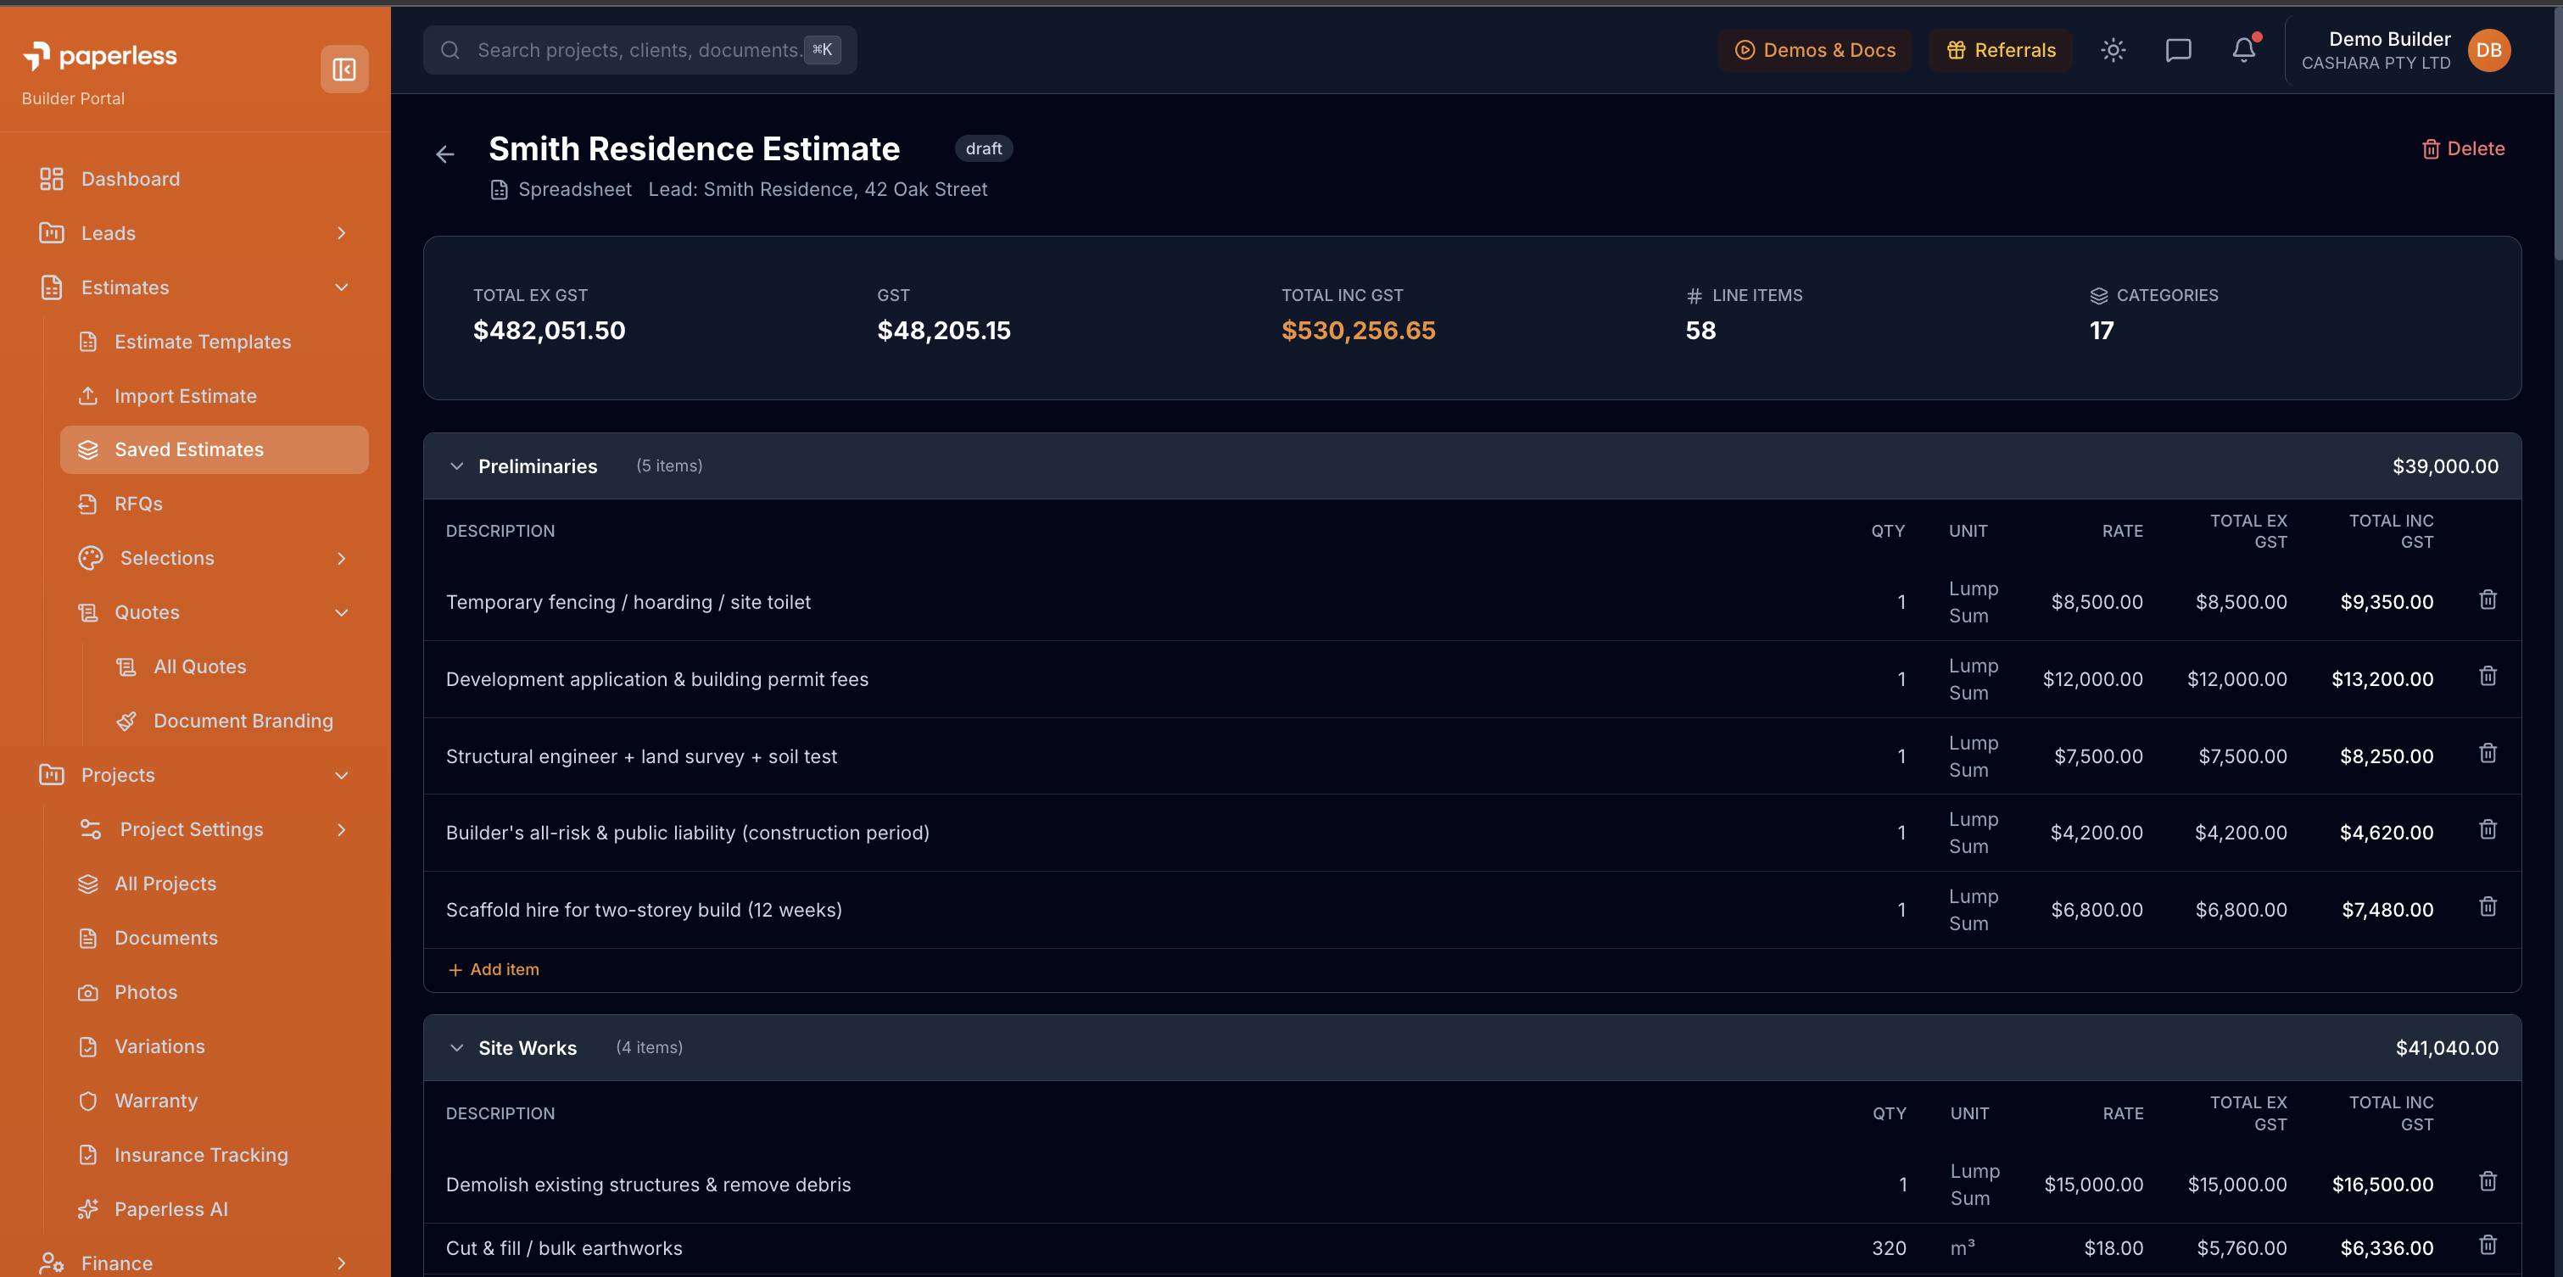This screenshot has width=2563, height=1277.
Task: Delete the Development application line item
Action: pos(2488,677)
